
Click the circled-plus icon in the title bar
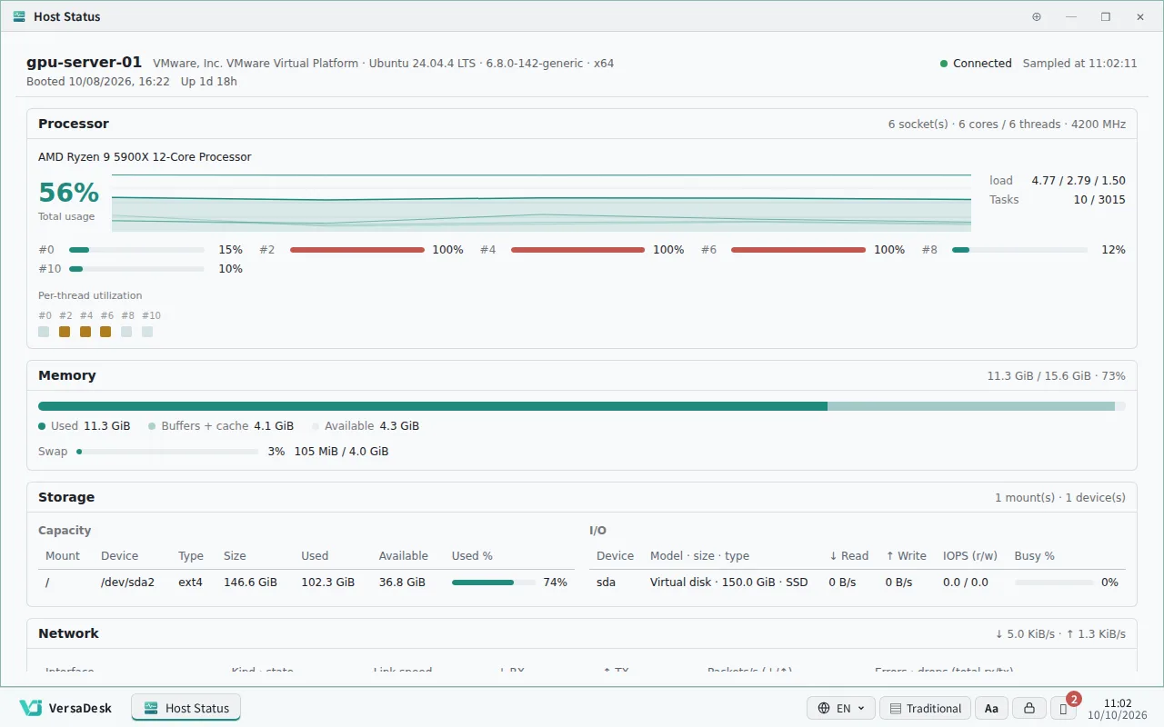[x=1037, y=16]
